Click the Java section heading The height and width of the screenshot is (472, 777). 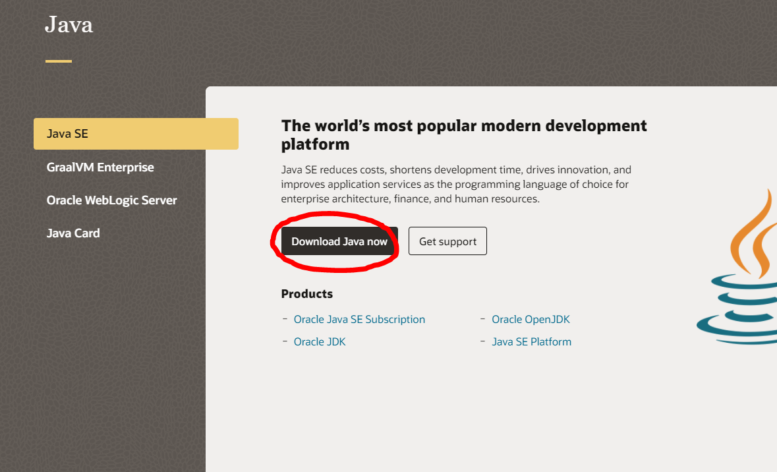click(69, 25)
